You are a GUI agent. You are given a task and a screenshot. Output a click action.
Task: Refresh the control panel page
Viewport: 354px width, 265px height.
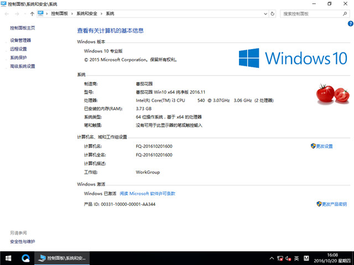click(x=273, y=14)
